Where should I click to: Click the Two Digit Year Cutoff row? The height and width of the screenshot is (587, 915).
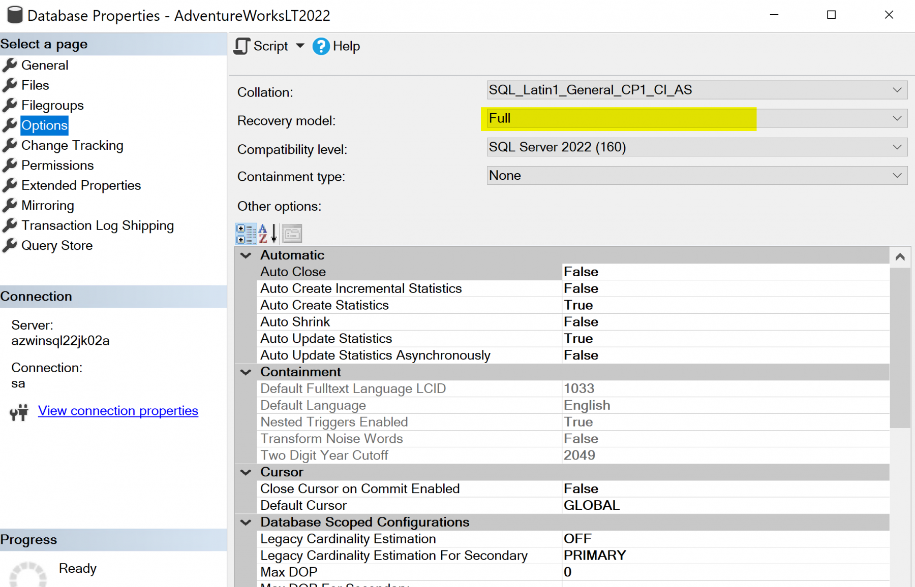573,455
